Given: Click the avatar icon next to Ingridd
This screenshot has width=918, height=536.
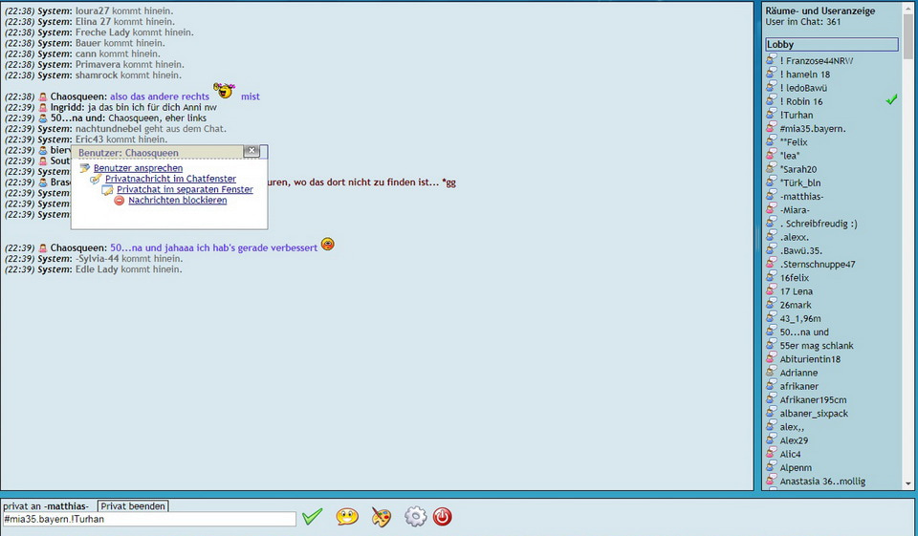Looking at the screenshot, I should (x=43, y=108).
